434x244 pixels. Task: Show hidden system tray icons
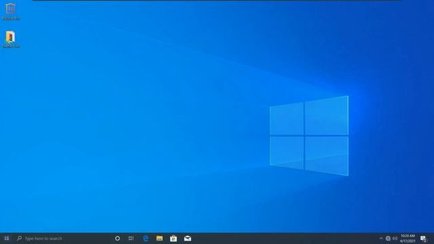click(x=381, y=238)
